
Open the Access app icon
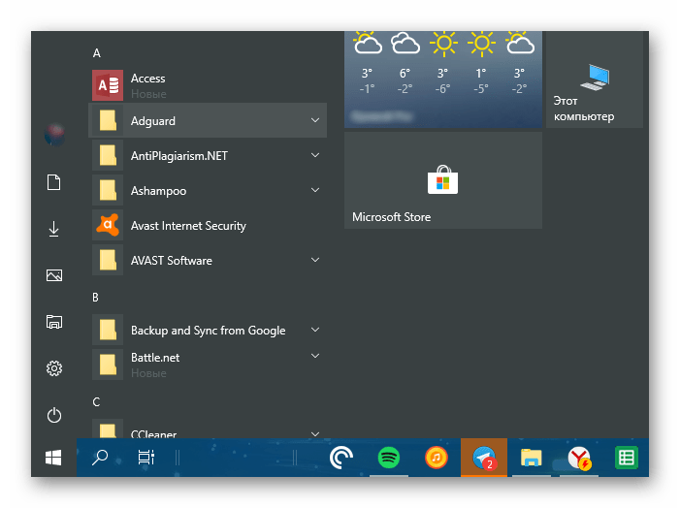108,85
